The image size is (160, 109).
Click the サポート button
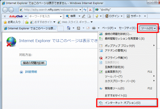point(134,16)
